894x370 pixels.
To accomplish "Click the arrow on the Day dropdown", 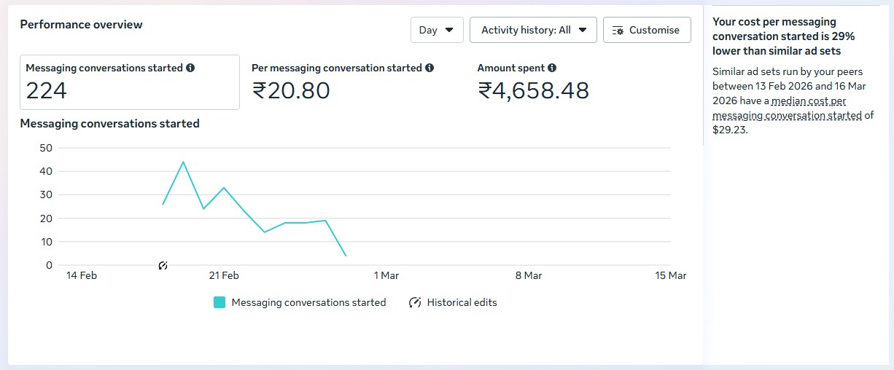I will [x=449, y=30].
